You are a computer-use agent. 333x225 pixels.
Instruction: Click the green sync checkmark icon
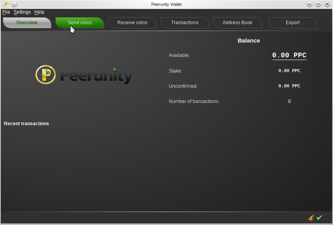(x=319, y=218)
